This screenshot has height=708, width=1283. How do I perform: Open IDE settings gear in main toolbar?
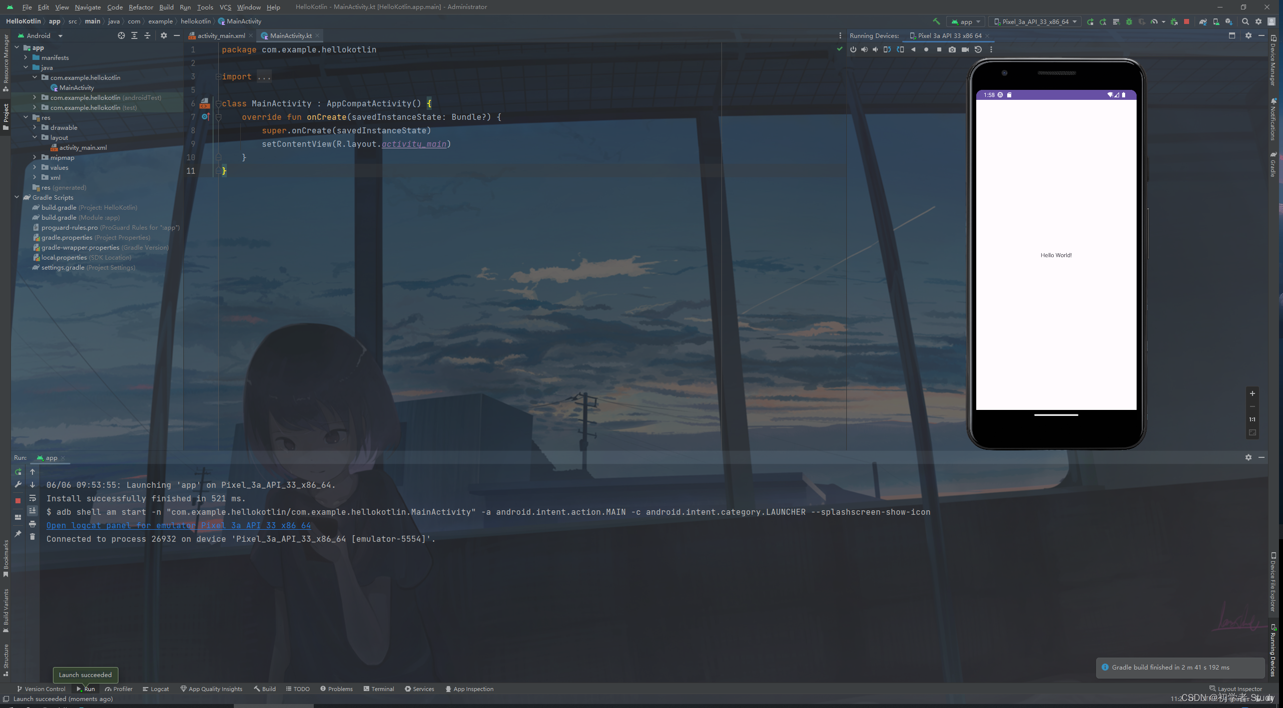(x=1259, y=21)
